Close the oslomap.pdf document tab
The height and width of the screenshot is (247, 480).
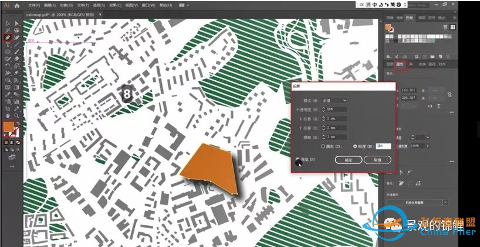[x=100, y=14]
